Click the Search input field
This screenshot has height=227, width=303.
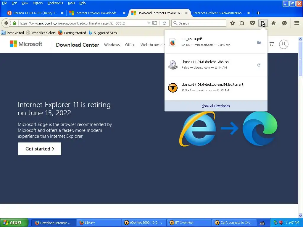tap(199, 23)
